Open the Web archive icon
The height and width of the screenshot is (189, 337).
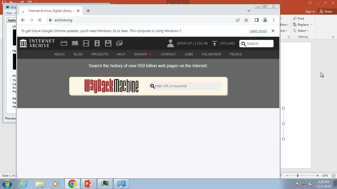coord(64,43)
